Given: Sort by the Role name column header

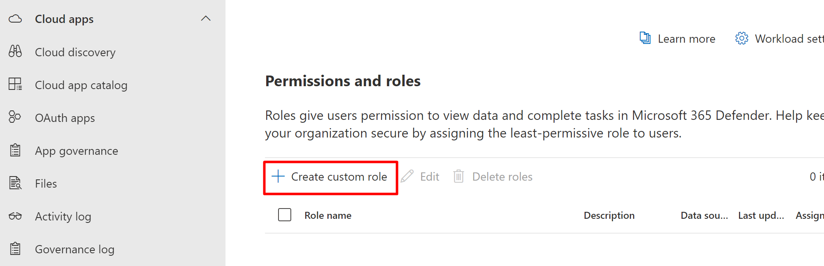Looking at the screenshot, I should pyautogui.click(x=328, y=216).
